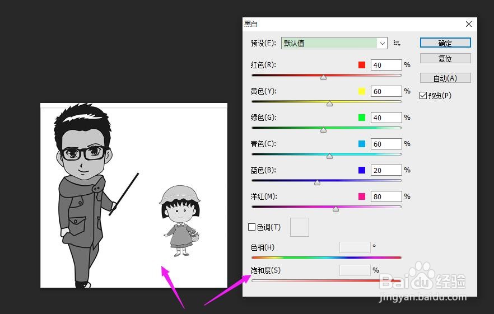The width and height of the screenshot is (494, 314).
Task: Close the 黑白 dialog
Action: coord(468,24)
